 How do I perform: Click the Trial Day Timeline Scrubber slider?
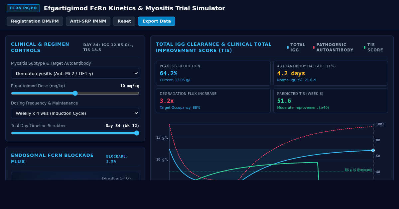pos(75,133)
